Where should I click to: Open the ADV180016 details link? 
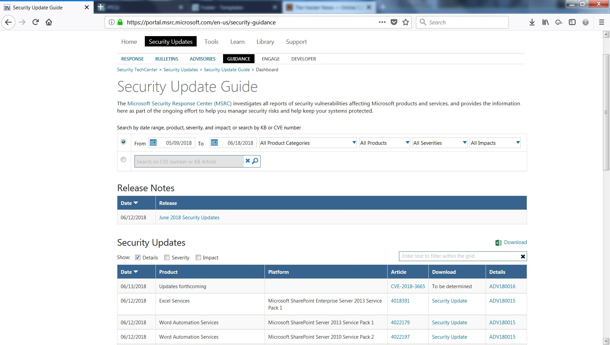pos(502,286)
